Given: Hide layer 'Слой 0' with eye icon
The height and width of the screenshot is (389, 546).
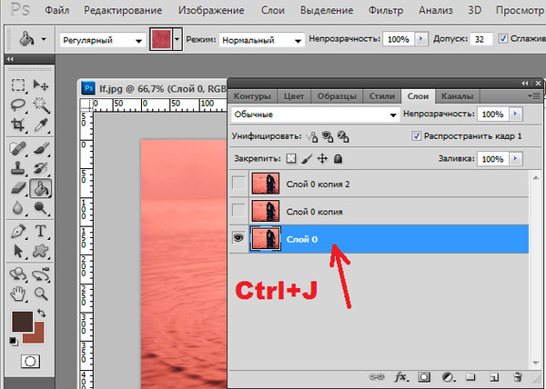Looking at the screenshot, I should click(x=238, y=238).
